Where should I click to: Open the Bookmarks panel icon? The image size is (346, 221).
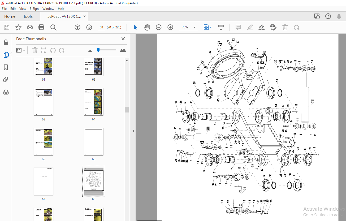click(6, 67)
